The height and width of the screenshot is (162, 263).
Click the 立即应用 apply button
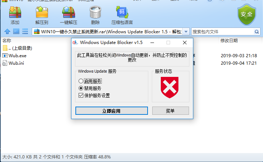(x=111, y=111)
